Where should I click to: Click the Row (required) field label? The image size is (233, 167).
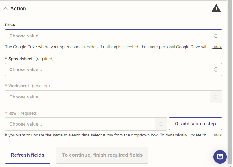point(12,113)
